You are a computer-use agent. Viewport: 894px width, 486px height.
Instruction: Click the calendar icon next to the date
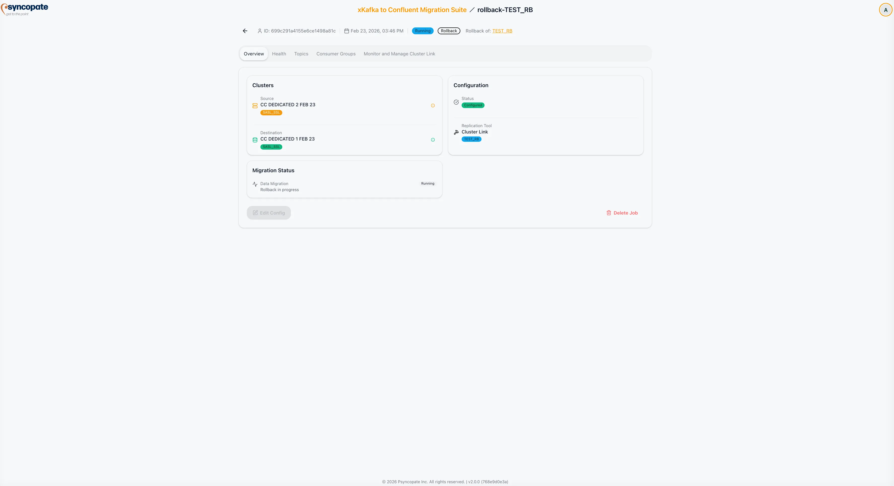click(347, 30)
